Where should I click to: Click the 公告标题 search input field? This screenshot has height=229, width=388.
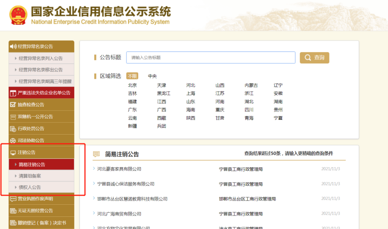click(211, 58)
